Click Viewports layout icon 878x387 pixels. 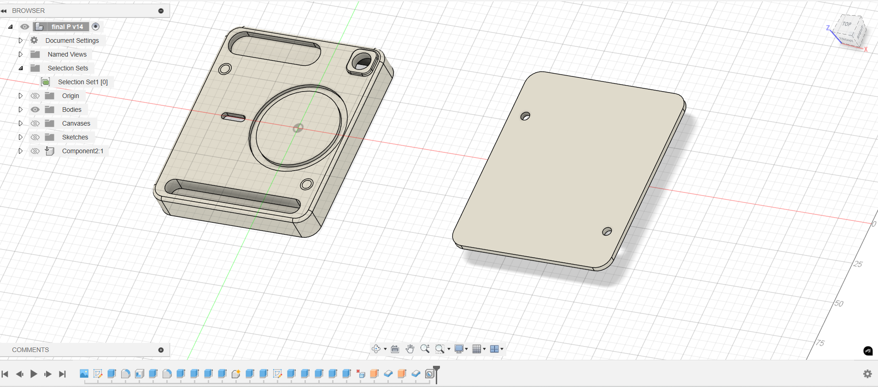494,349
